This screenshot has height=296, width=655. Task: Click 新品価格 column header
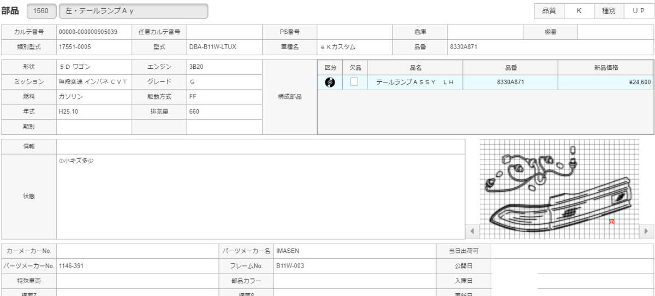click(606, 68)
